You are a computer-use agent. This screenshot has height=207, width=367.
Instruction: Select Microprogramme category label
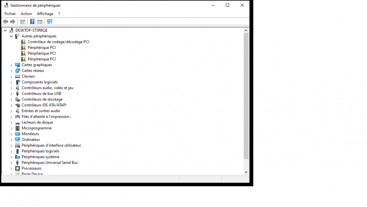tap(37, 128)
